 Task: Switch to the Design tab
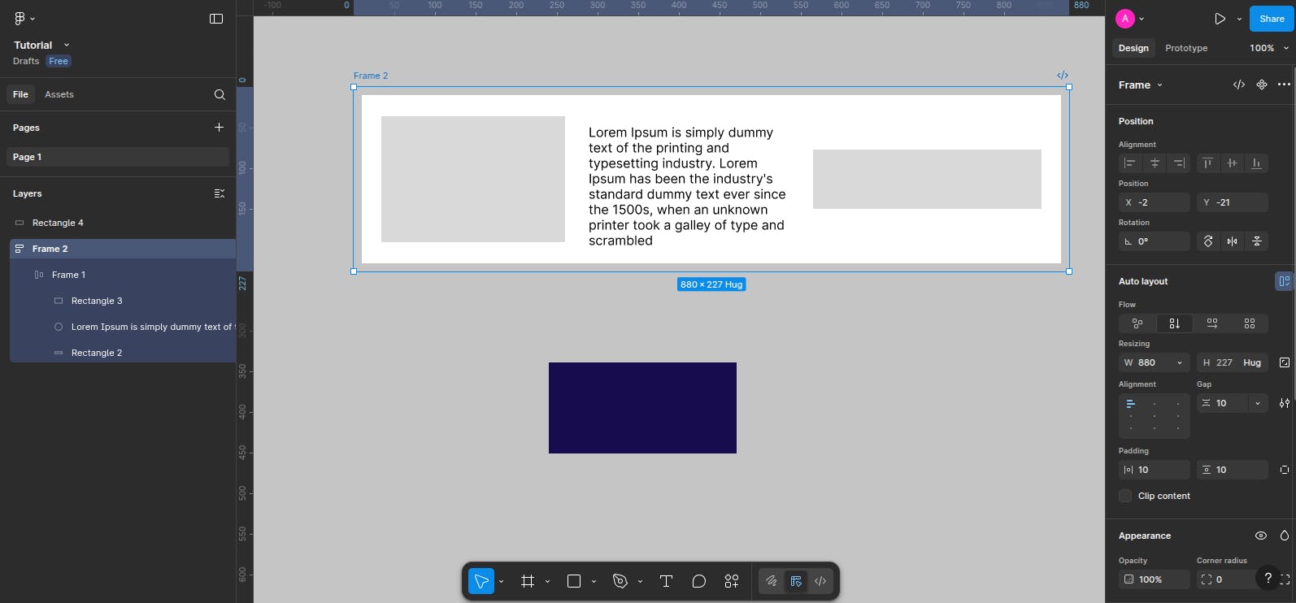(1133, 48)
